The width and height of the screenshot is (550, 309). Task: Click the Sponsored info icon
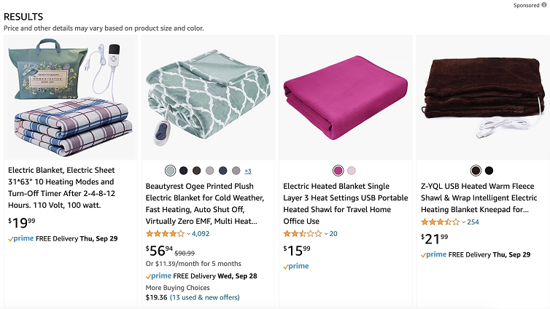(x=543, y=5)
